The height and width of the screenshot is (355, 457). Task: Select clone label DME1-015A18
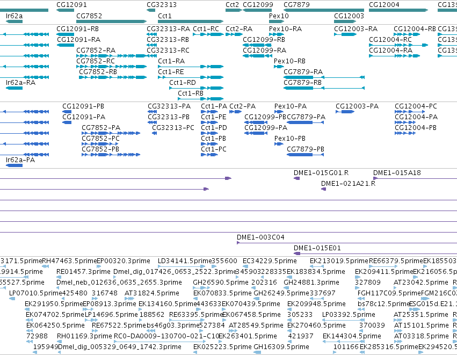[x=397, y=173]
